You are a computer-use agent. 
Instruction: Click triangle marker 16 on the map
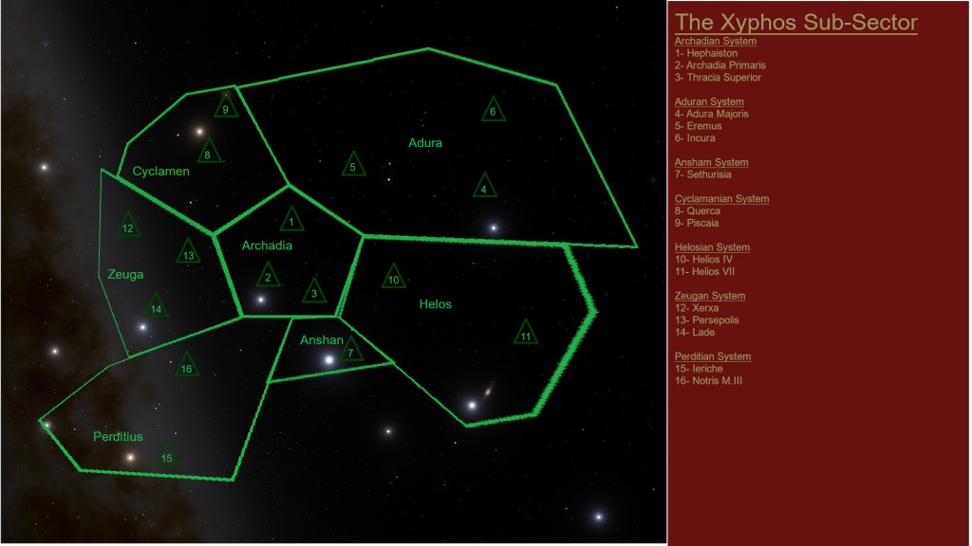(x=187, y=366)
